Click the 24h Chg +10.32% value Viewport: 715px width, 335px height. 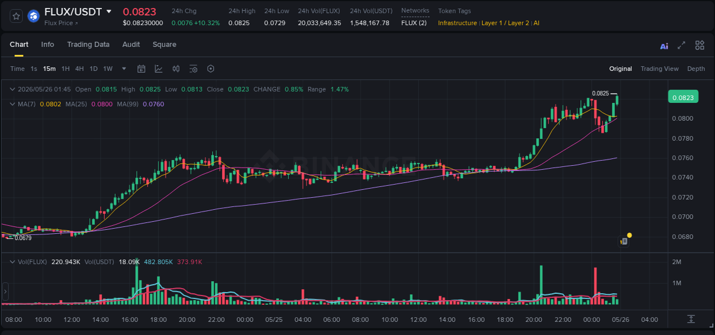196,23
